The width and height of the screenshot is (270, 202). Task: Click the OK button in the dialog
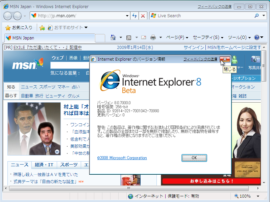point(194,158)
